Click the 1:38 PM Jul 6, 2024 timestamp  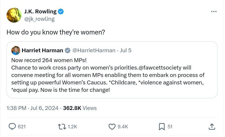[32, 108]
